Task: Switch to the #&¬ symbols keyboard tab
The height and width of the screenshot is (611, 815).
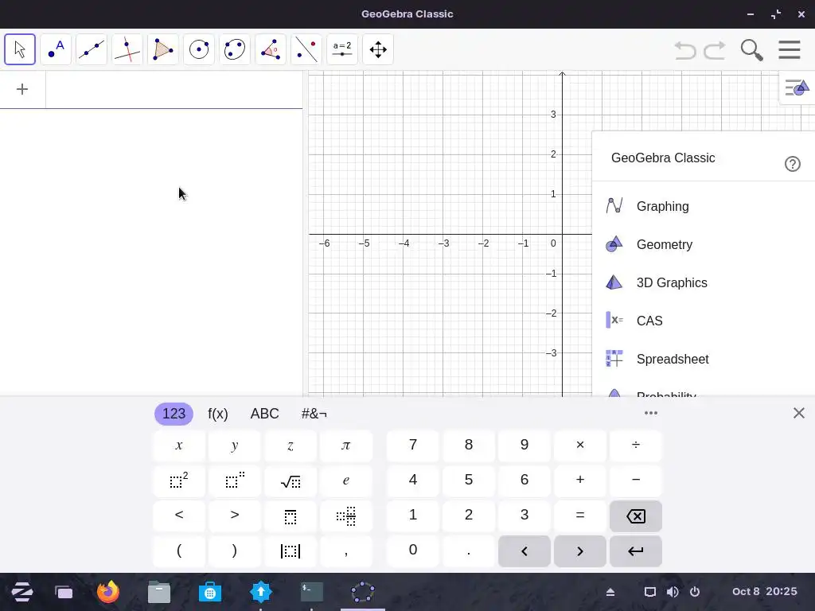Action: coord(314,414)
